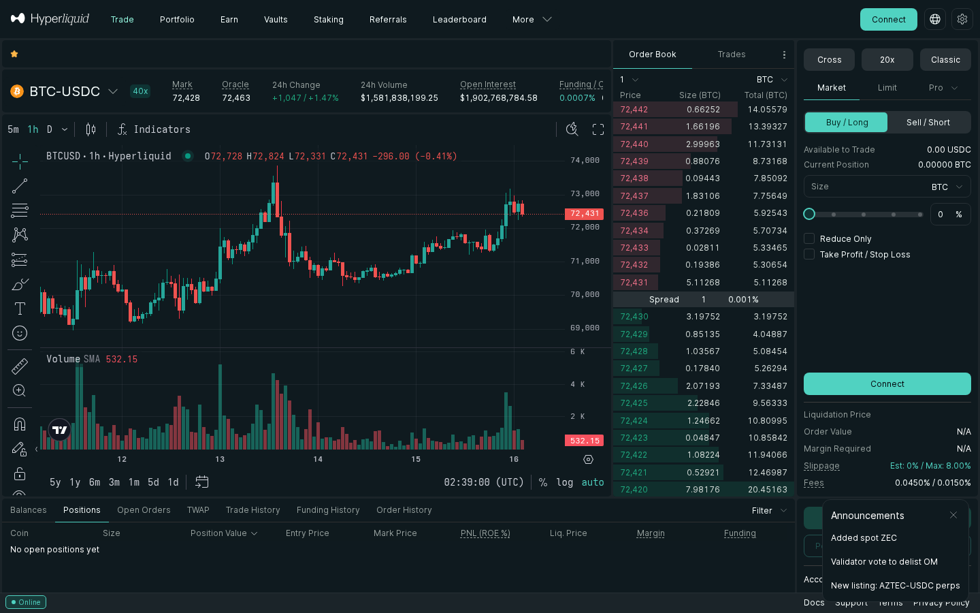This screenshot has height=613, width=980.
Task: Enter fullscreen chart mode
Action: pyautogui.click(x=598, y=129)
